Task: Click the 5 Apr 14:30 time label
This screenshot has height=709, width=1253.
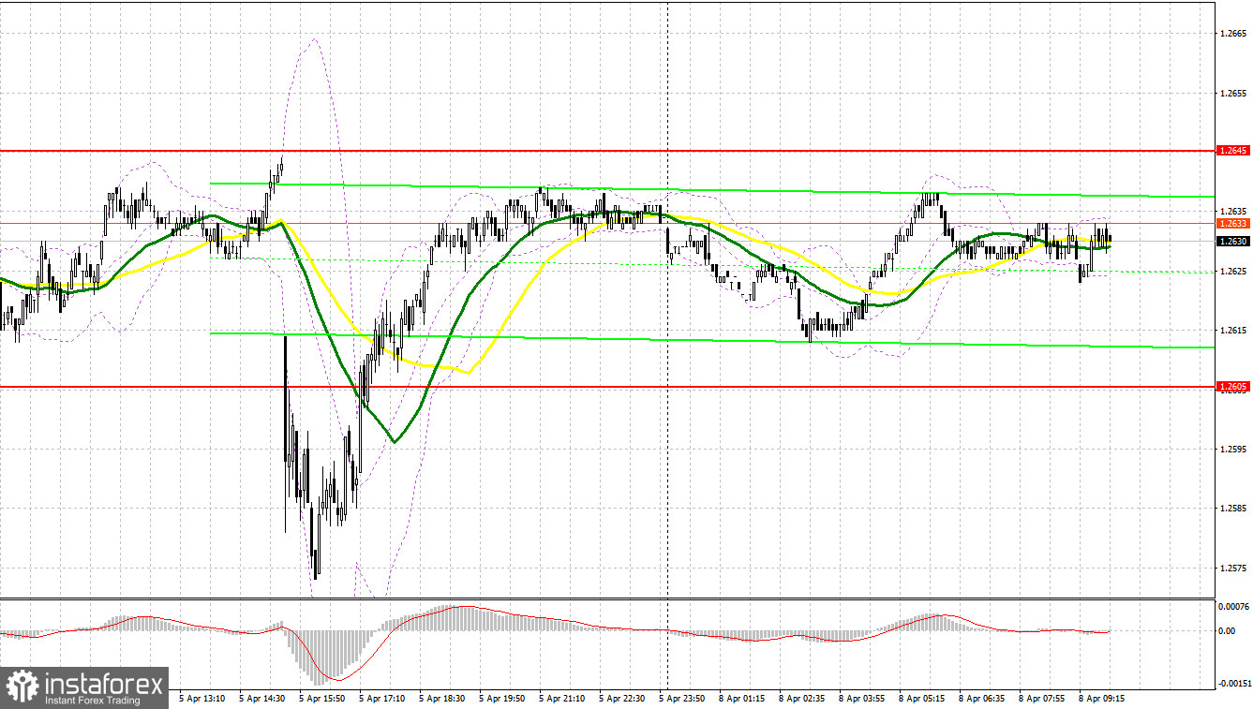Action: (263, 698)
